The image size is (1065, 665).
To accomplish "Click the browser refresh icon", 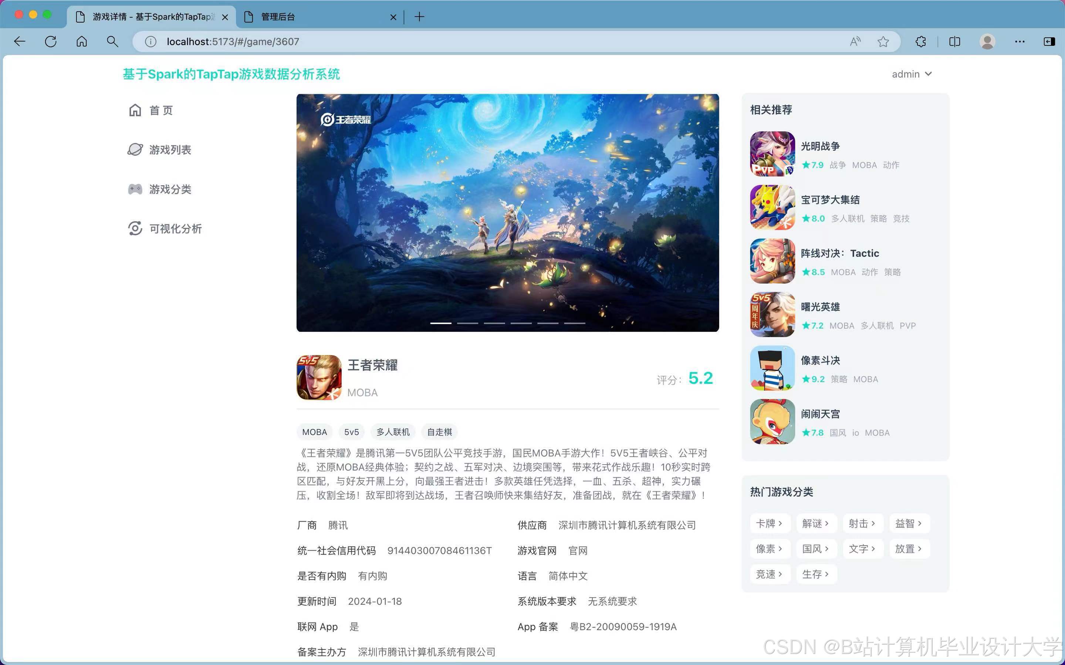I will (x=51, y=42).
